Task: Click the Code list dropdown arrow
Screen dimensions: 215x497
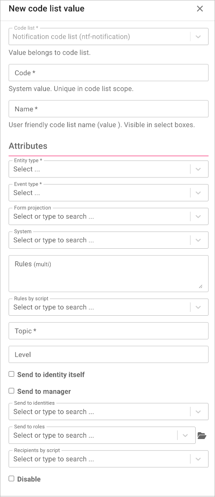Action: click(x=198, y=37)
